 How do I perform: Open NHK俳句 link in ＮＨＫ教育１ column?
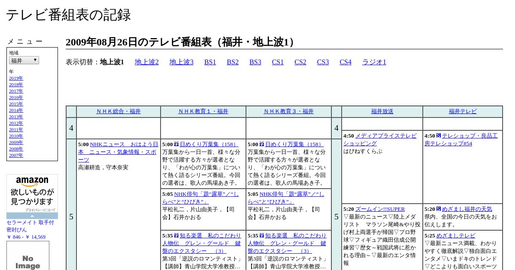pyautogui.click(x=200, y=198)
